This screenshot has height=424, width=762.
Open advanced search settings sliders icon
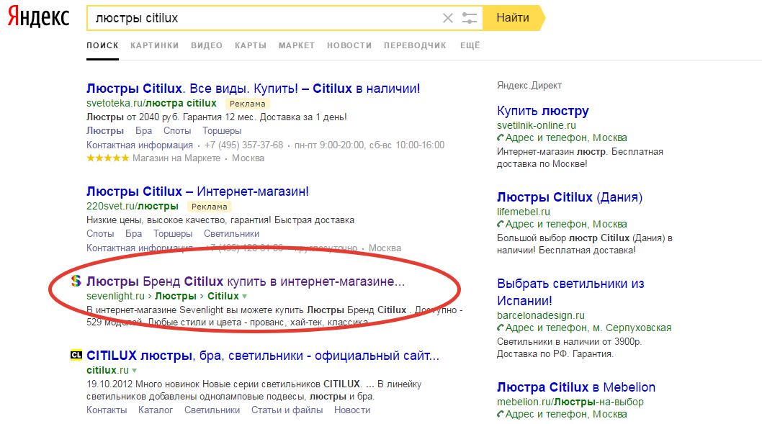pyautogui.click(x=469, y=18)
